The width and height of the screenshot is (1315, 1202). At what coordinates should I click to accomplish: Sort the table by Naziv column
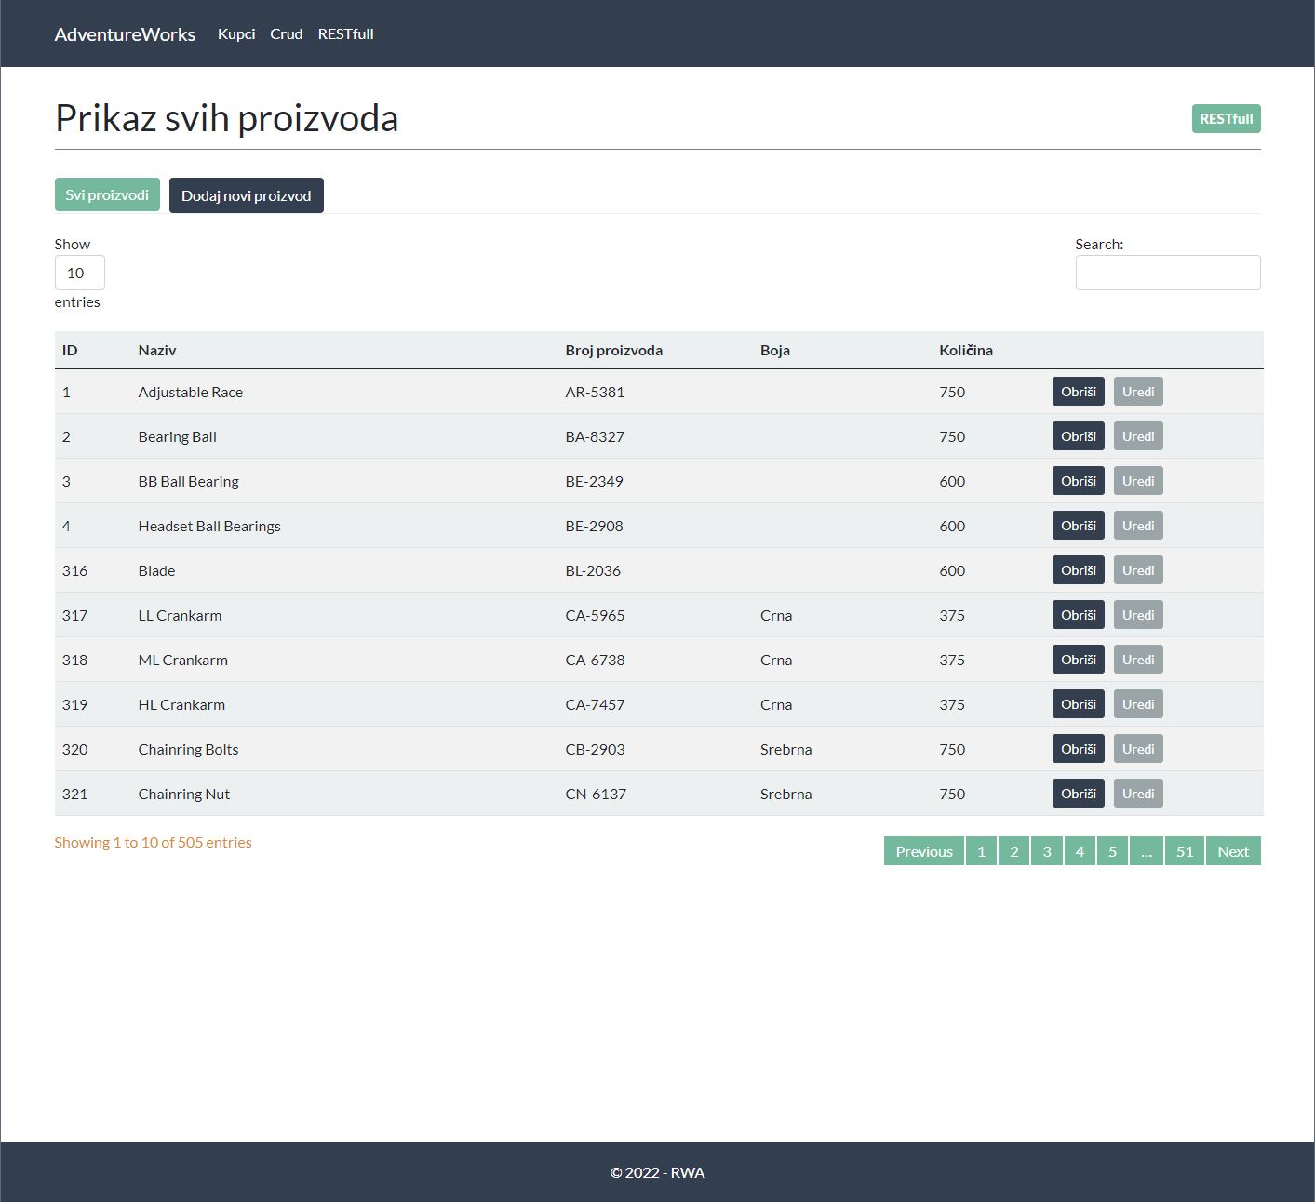157,350
